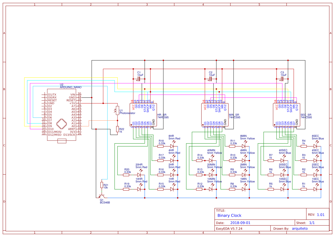The height and width of the screenshot is (237, 335).
Task: Click the ARDUINO_NANO label text
Action: [x=70, y=87]
